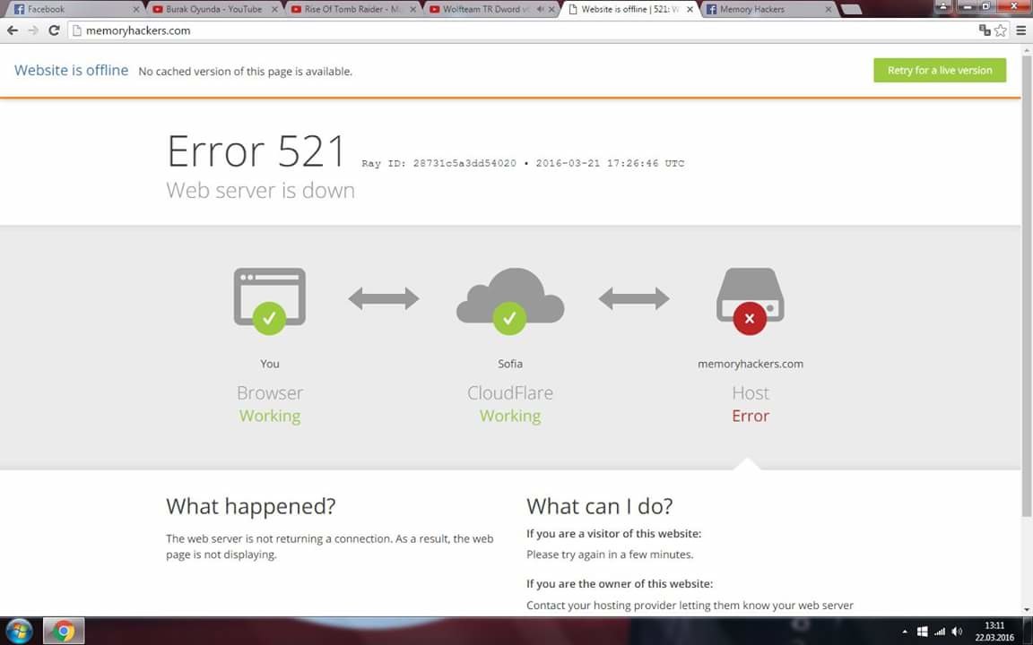Click the arrow between Browser and CloudFlare
Screen dimensions: 1033x645
click(384, 298)
